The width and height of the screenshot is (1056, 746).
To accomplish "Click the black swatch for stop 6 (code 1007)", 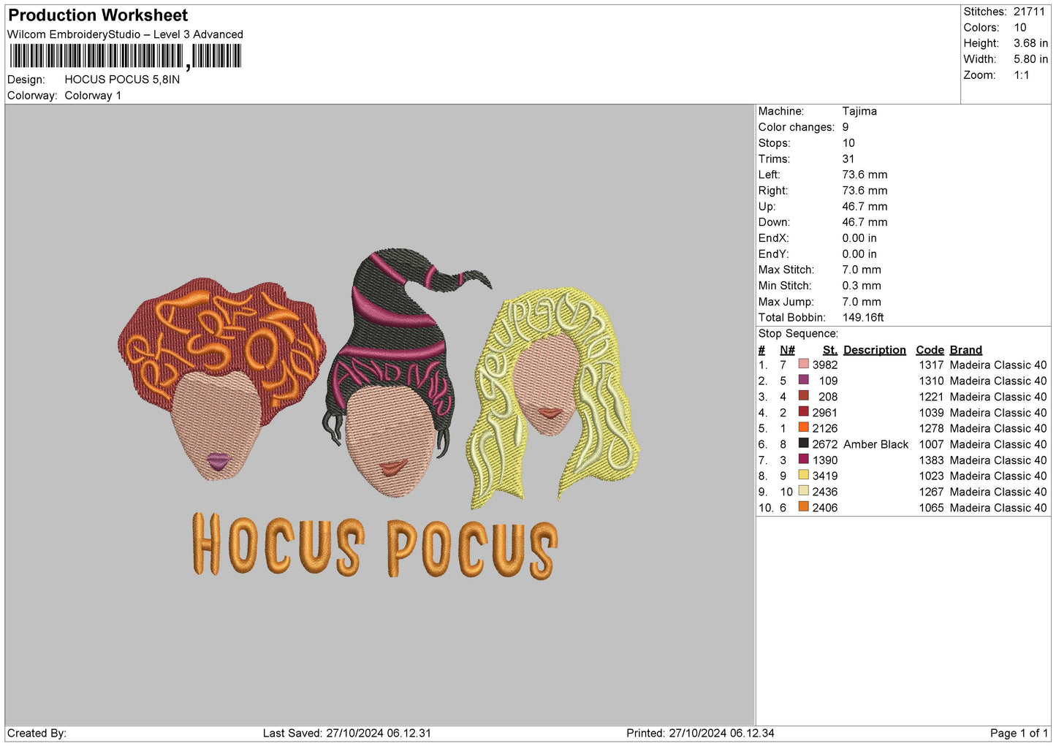I will [x=804, y=444].
